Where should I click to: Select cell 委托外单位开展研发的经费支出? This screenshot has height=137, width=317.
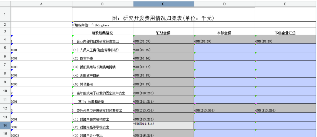coord(103,108)
